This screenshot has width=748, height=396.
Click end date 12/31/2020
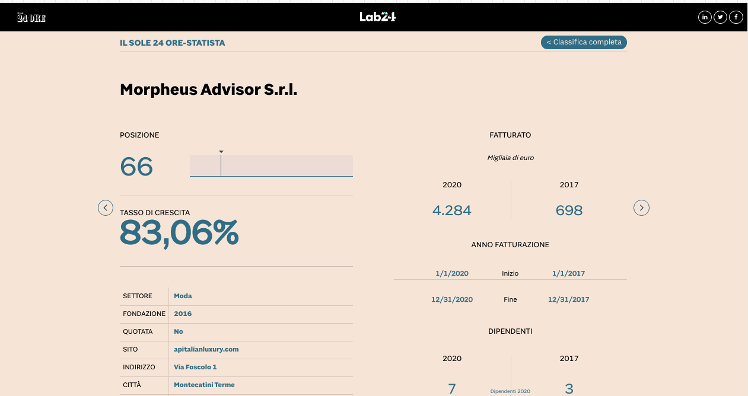(452, 299)
